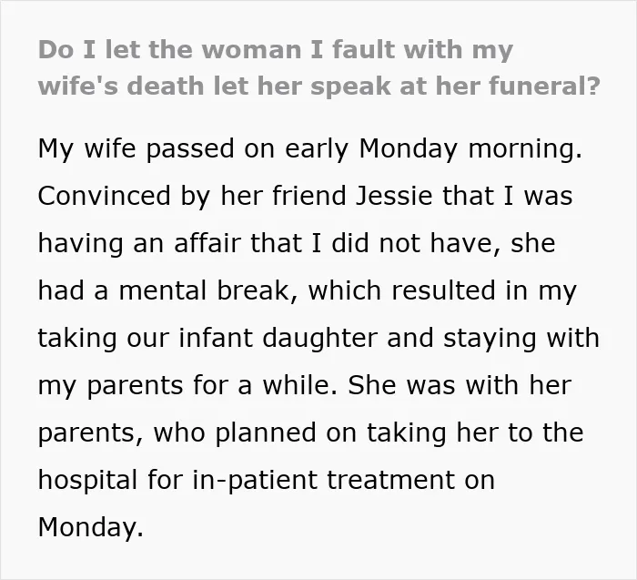The width and height of the screenshot is (637, 580).
Task: Click the word "morning." ending the first sentence
Action: point(525,149)
